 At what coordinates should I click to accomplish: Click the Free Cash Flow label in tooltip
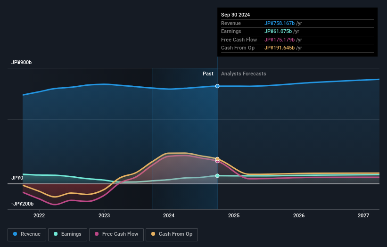(x=239, y=40)
